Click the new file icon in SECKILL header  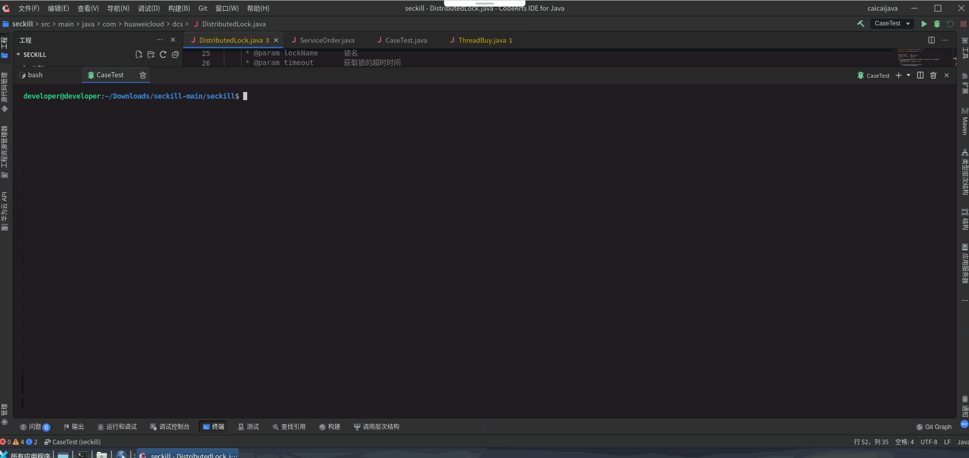(139, 54)
